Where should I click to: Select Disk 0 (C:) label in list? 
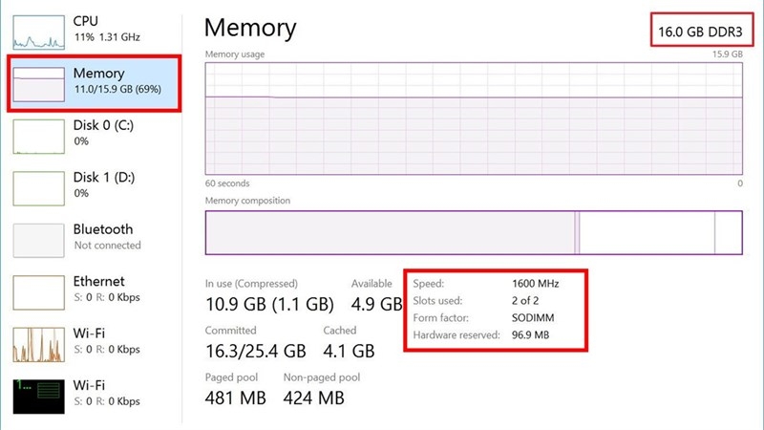click(x=105, y=125)
